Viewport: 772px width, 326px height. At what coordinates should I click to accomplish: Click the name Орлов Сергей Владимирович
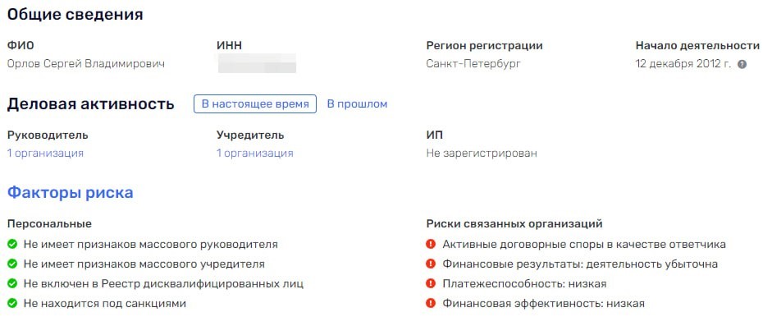click(85, 64)
